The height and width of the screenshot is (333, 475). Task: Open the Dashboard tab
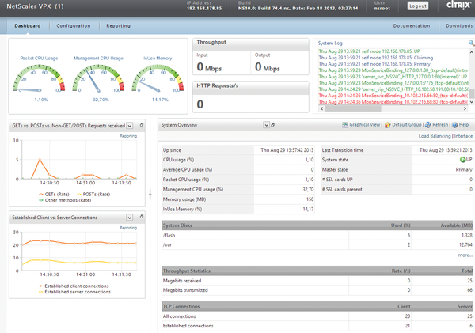28,26
